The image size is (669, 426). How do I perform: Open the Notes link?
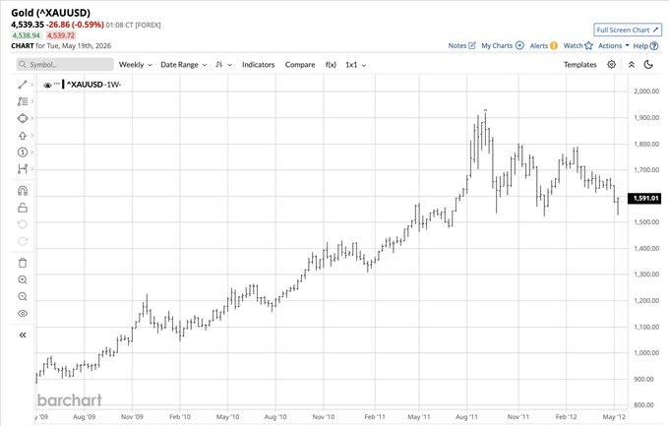pyautogui.click(x=461, y=45)
